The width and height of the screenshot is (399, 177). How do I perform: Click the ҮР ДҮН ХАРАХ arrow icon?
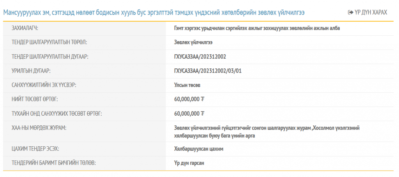(350, 12)
